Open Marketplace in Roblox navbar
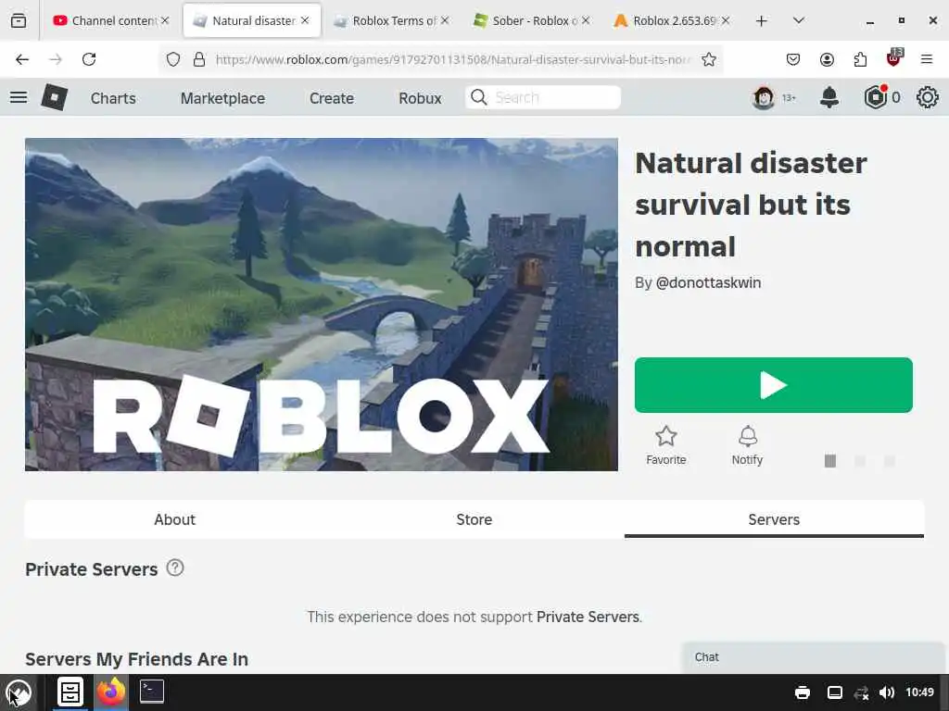949x711 pixels. (222, 98)
